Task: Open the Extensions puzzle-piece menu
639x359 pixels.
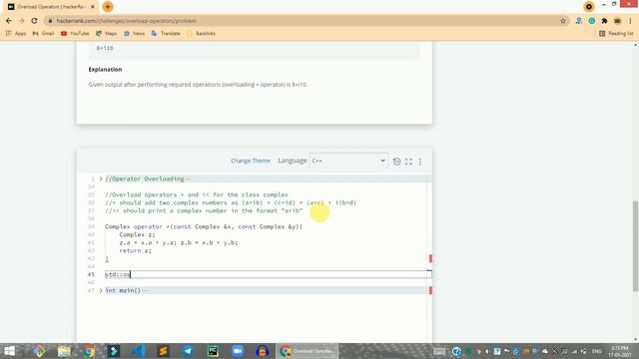Action: point(604,21)
